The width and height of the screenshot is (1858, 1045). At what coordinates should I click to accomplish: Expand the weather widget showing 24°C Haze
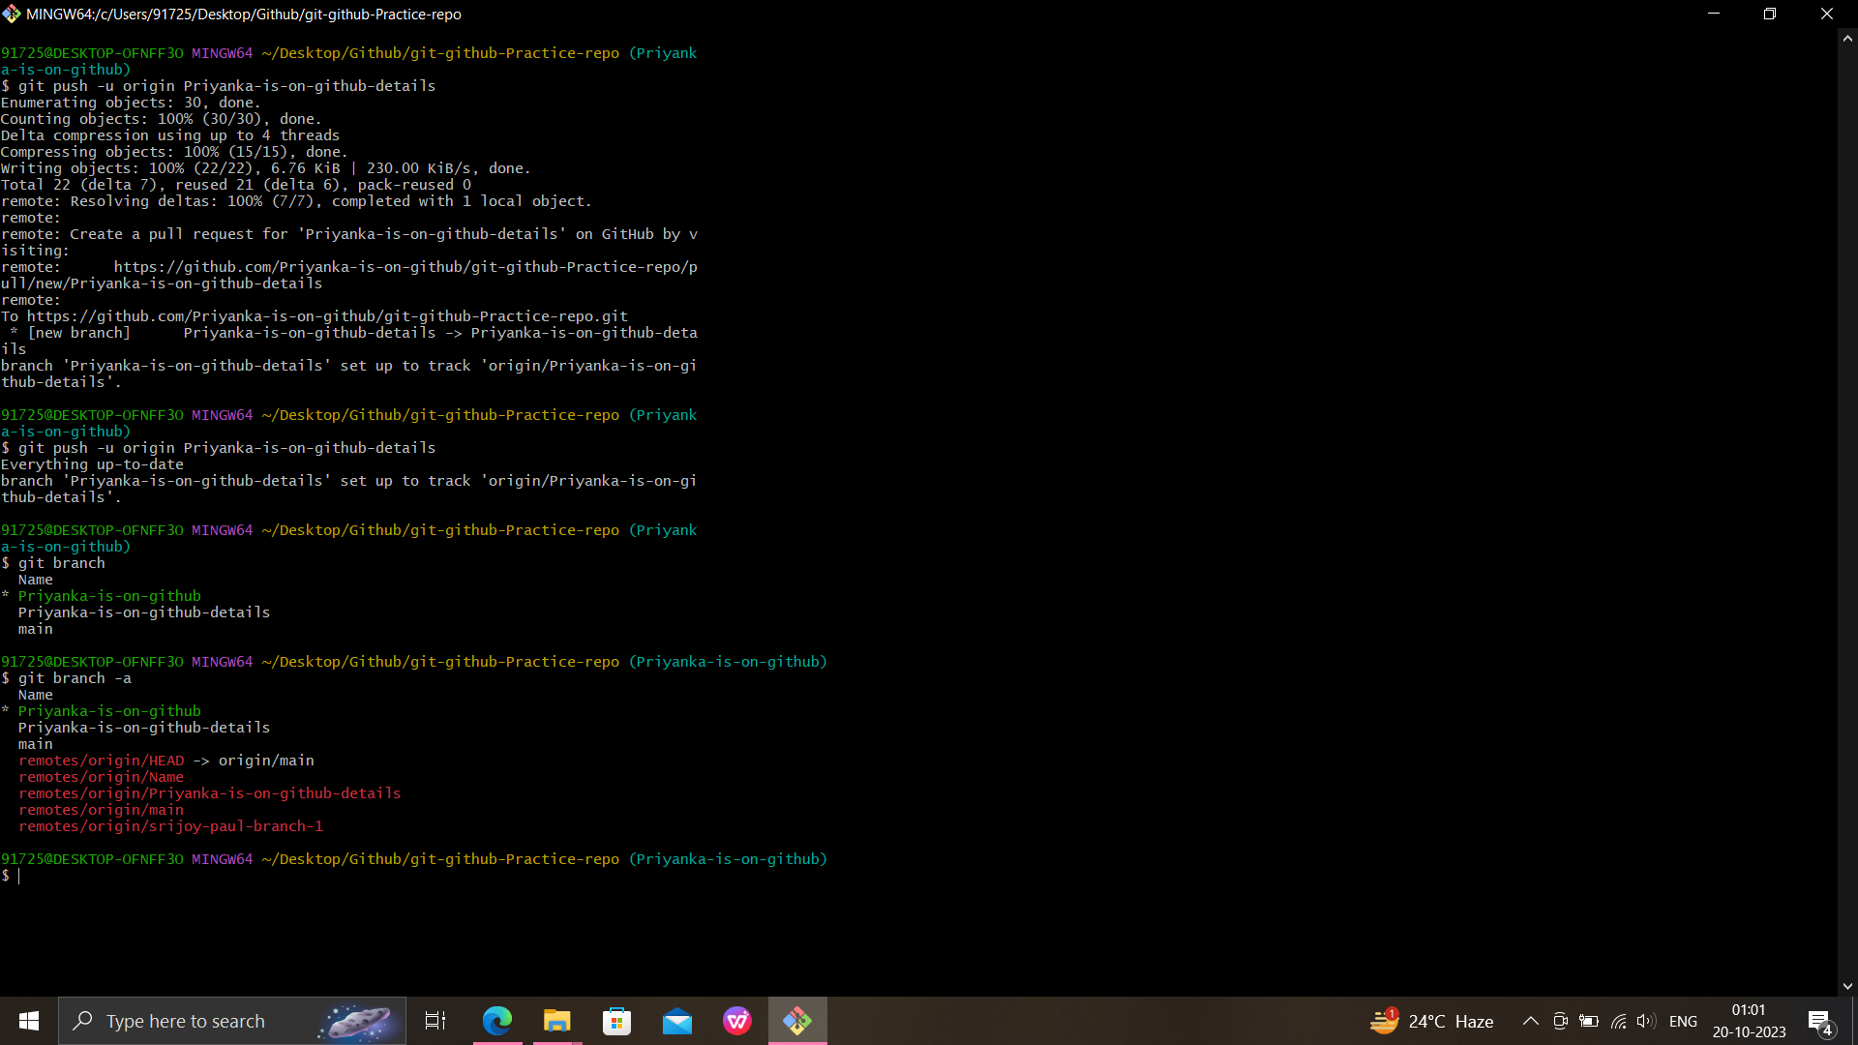(1432, 1021)
